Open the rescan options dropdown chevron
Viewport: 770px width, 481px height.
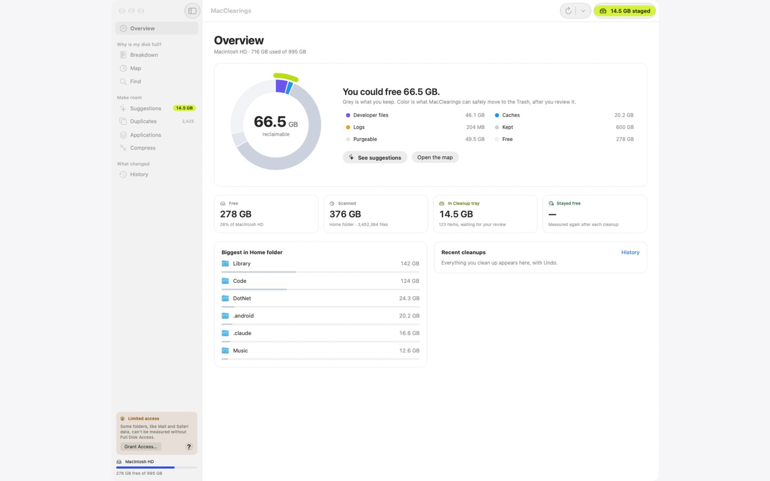pos(583,11)
